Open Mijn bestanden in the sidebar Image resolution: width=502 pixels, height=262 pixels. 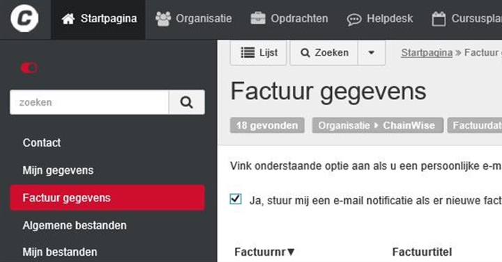pos(60,252)
